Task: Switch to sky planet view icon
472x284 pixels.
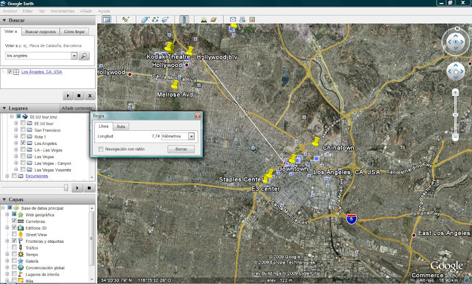Action: click(214, 19)
